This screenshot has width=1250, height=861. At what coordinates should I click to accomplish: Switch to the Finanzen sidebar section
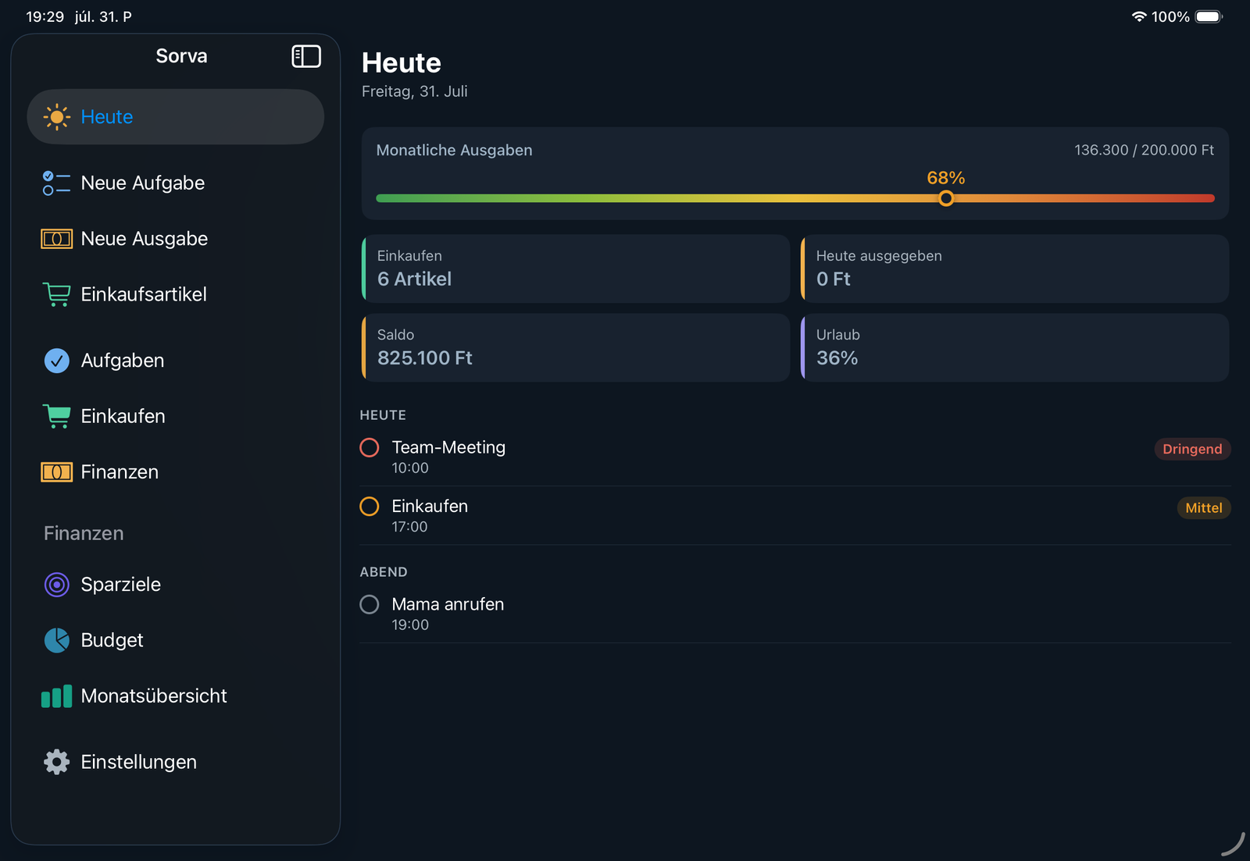[x=176, y=472]
